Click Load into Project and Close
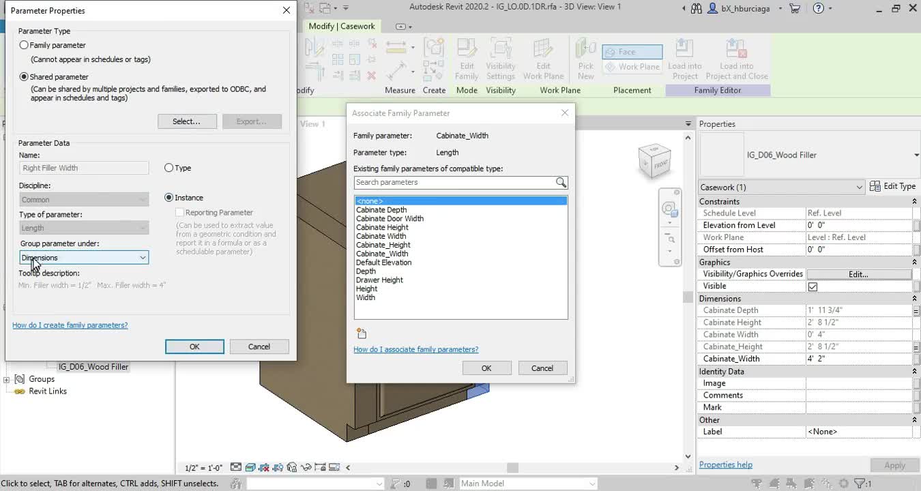The width and height of the screenshot is (921, 491). click(x=736, y=60)
